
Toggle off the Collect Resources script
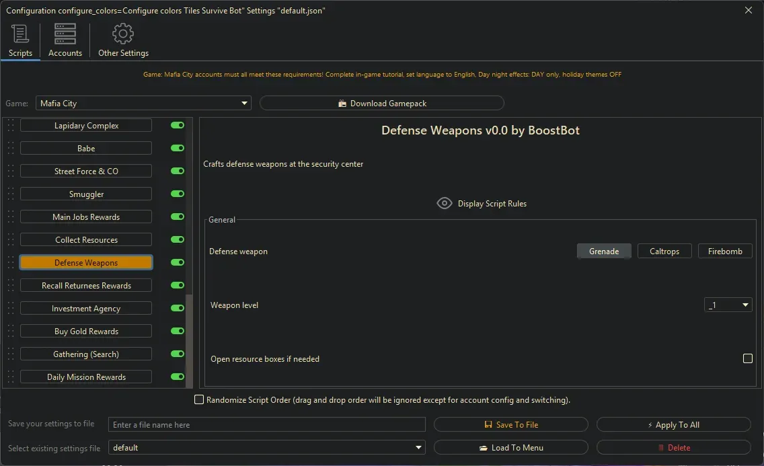coord(178,239)
